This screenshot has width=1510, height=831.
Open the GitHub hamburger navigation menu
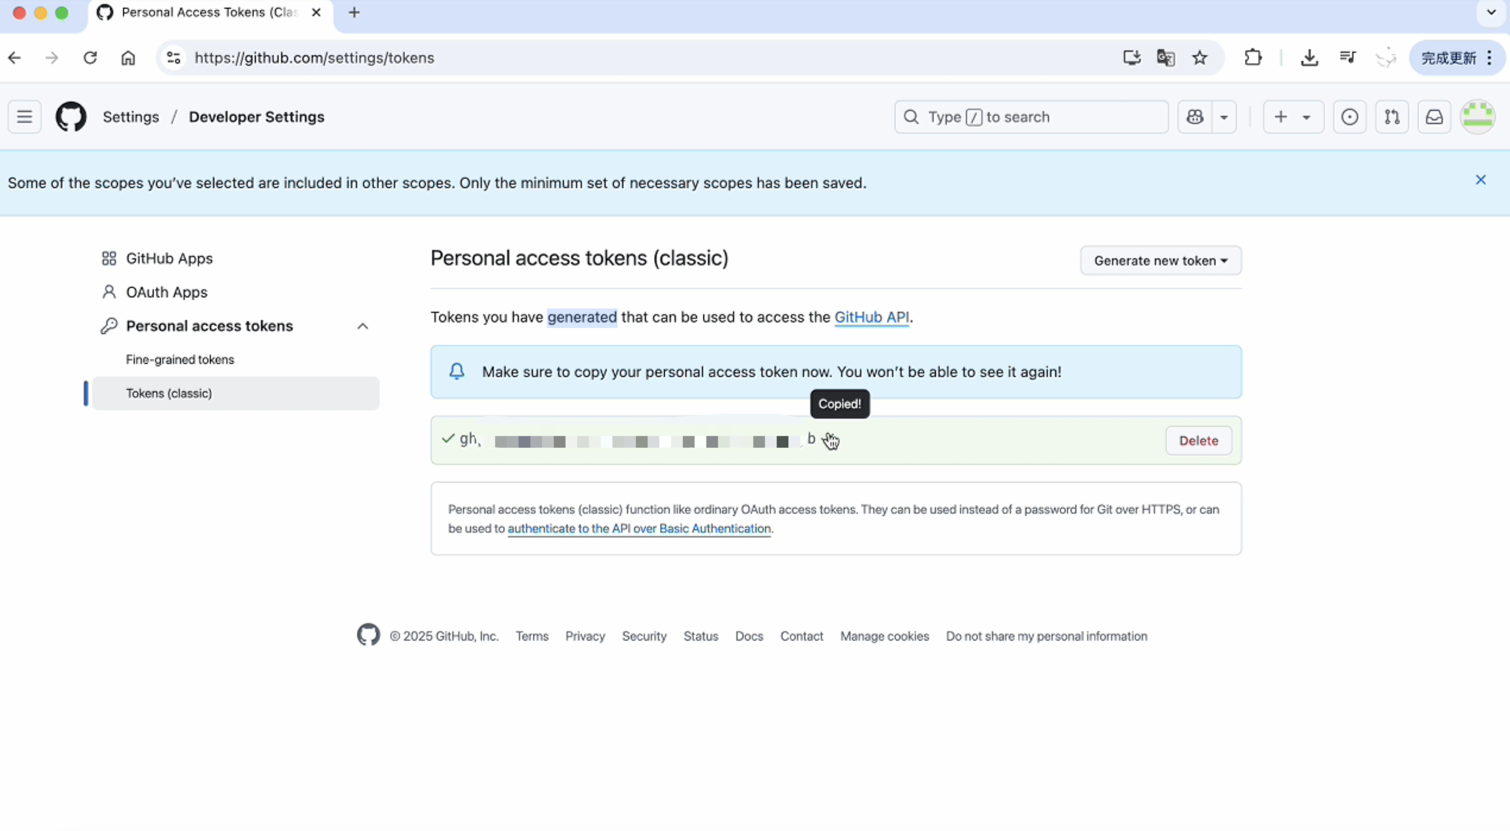[25, 117]
